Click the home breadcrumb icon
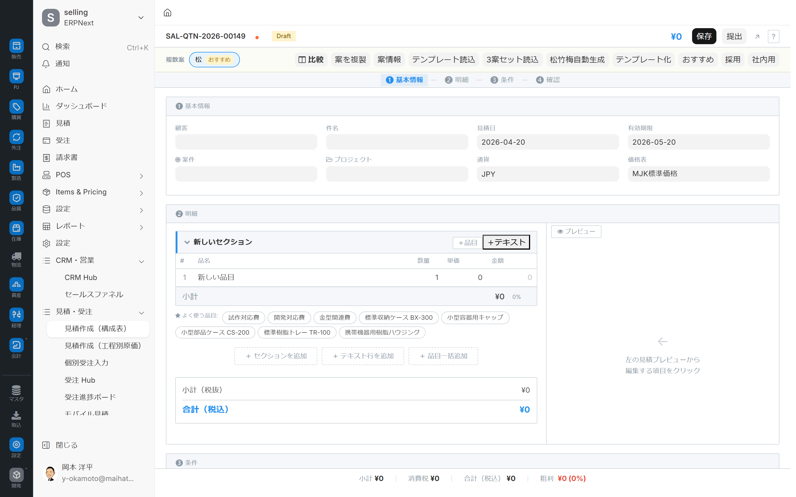The width and height of the screenshot is (796, 497). tap(167, 13)
